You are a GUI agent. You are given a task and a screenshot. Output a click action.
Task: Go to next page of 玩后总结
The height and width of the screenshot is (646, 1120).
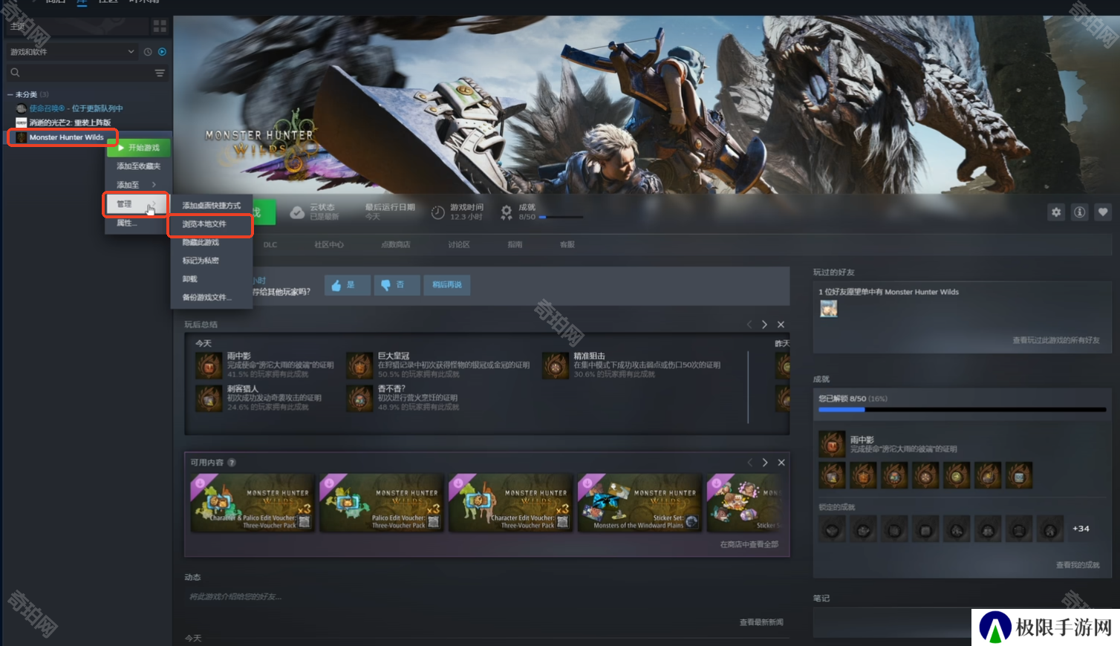pyautogui.click(x=764, y=324)
